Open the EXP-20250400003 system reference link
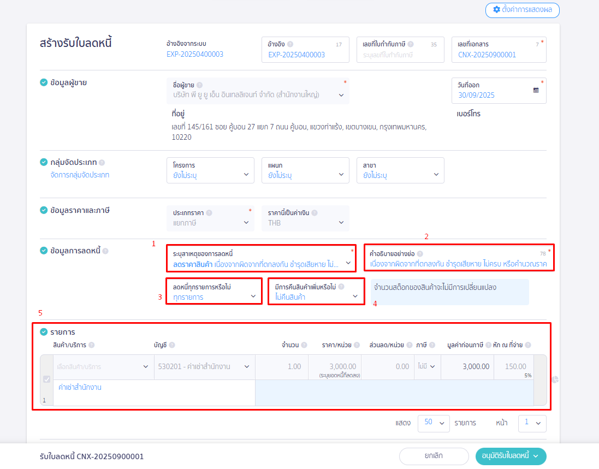This screenshot has height=469, width=599. click(x=195, y=54)
